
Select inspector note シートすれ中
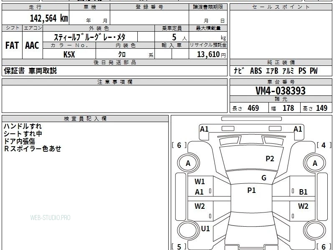tap(23, 133)
